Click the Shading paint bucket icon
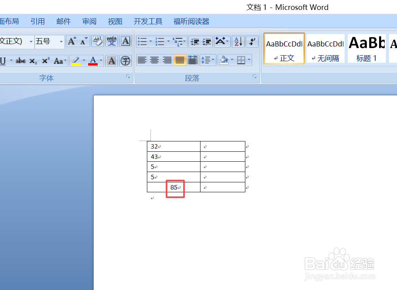 (224, 60)
